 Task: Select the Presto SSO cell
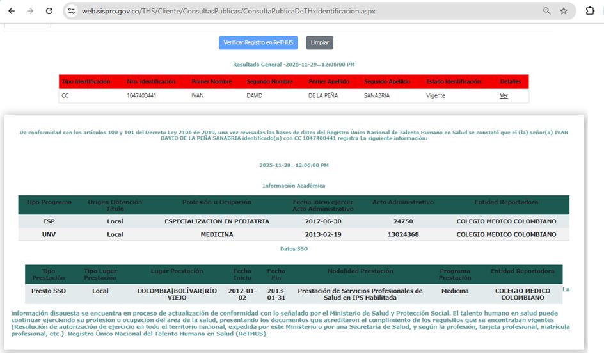[x=49, y=291]
